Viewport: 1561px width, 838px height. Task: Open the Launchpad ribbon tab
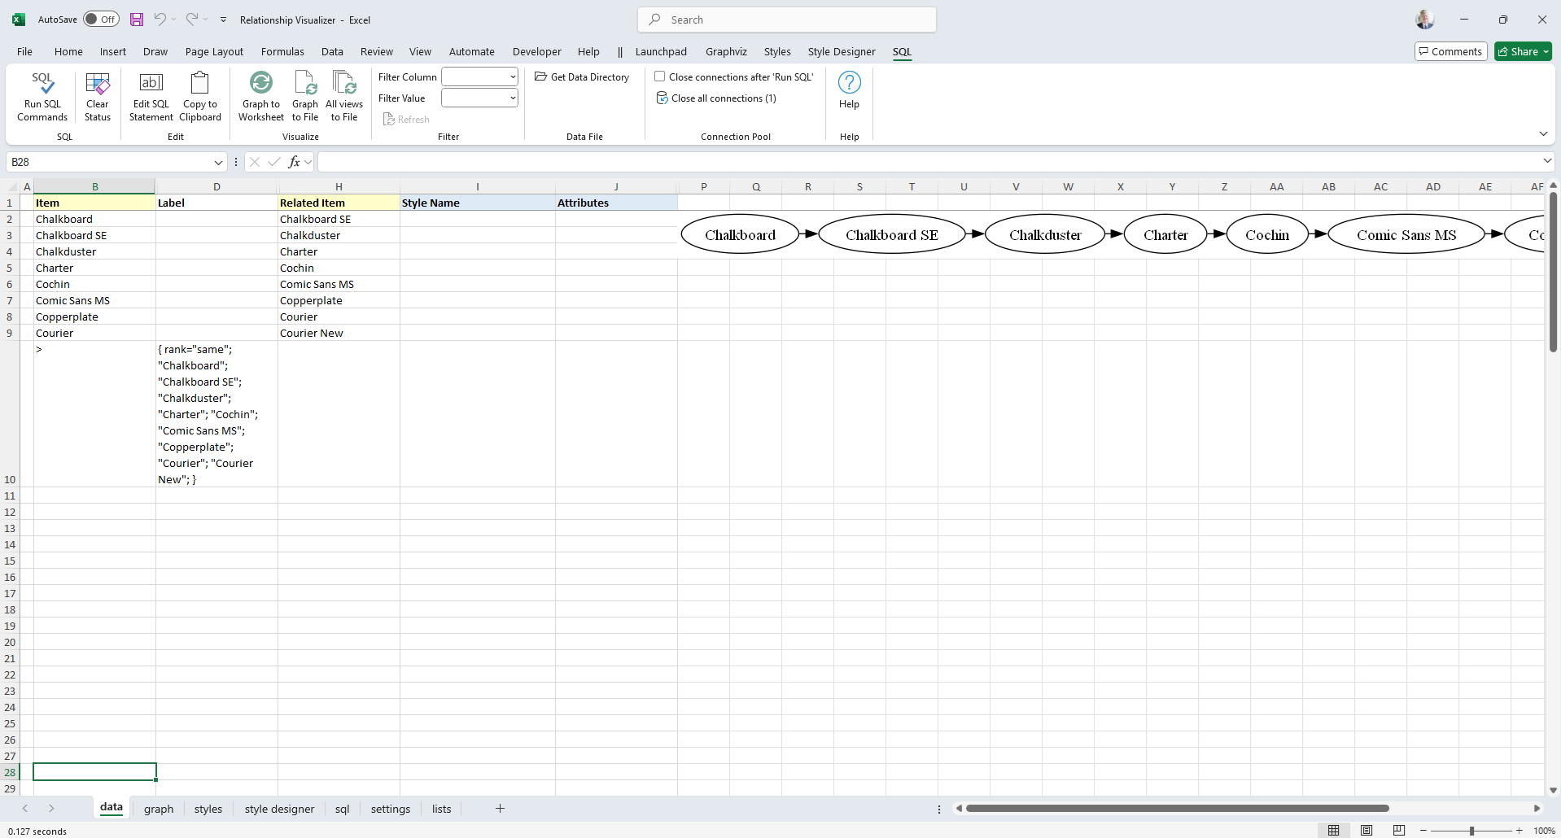[661, 52]
